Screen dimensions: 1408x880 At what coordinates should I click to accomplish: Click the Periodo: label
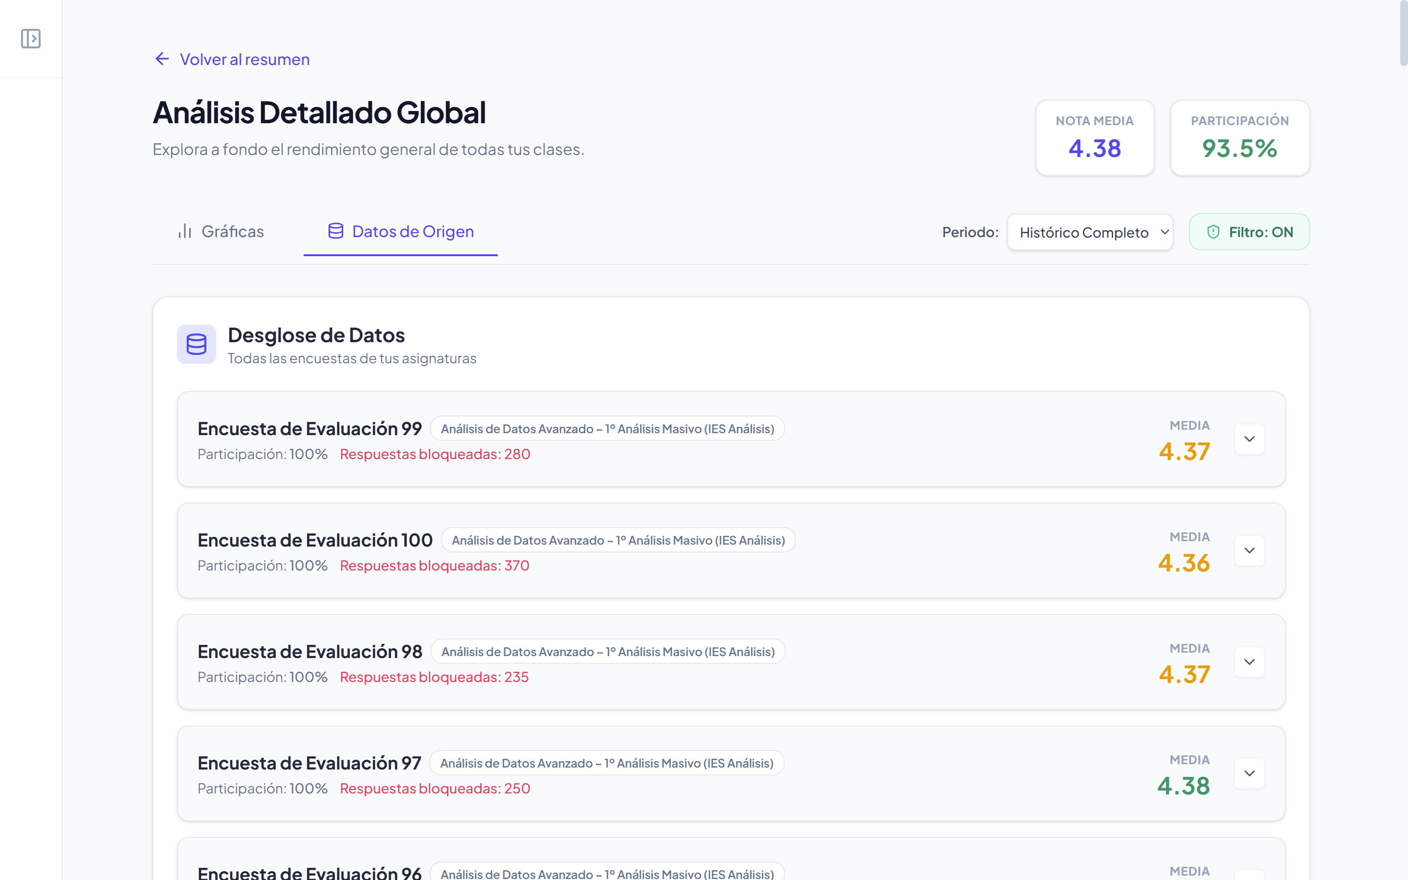coord(970,232)
